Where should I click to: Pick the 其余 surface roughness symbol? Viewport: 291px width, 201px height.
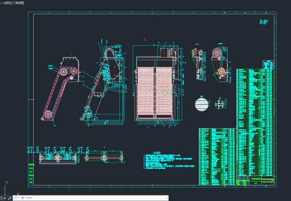pyautogui.click(x=264, y=22)
